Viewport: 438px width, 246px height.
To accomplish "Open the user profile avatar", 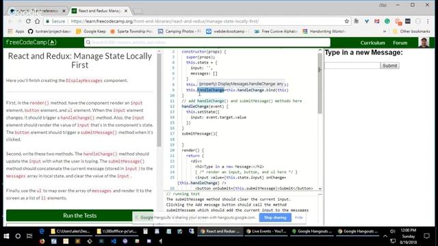I will [424, 42].
